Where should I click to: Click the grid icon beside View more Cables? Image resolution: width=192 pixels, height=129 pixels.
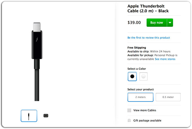coord(129,110)
